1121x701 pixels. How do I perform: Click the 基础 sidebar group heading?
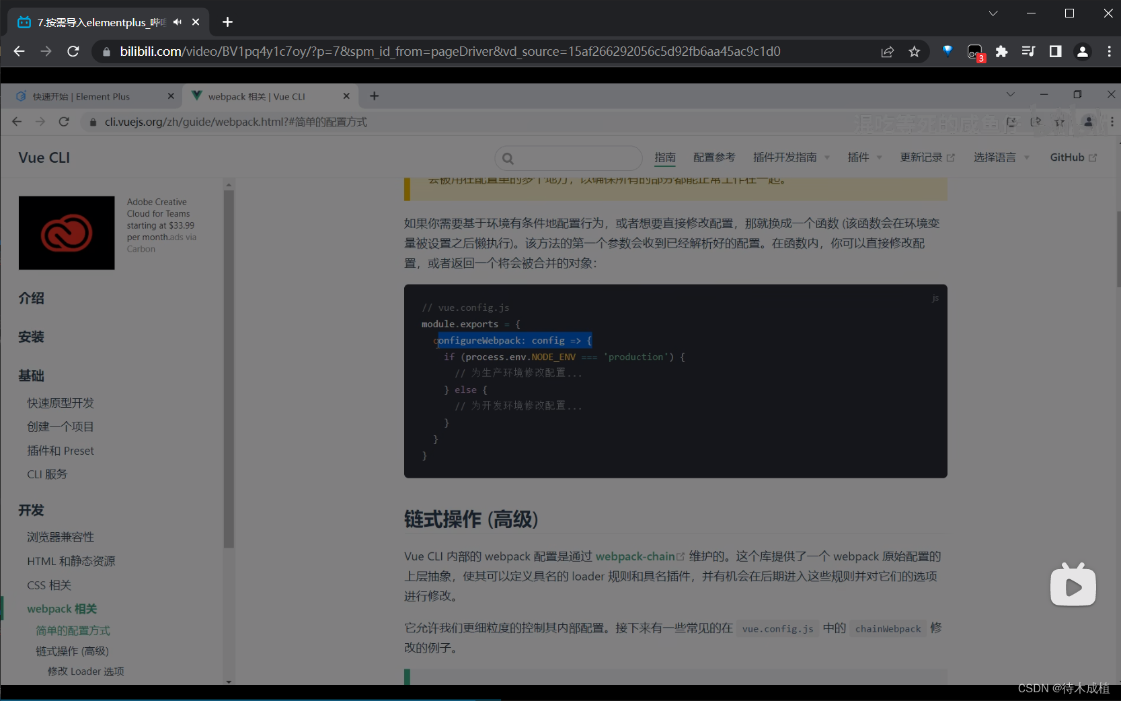click(32, 375)
